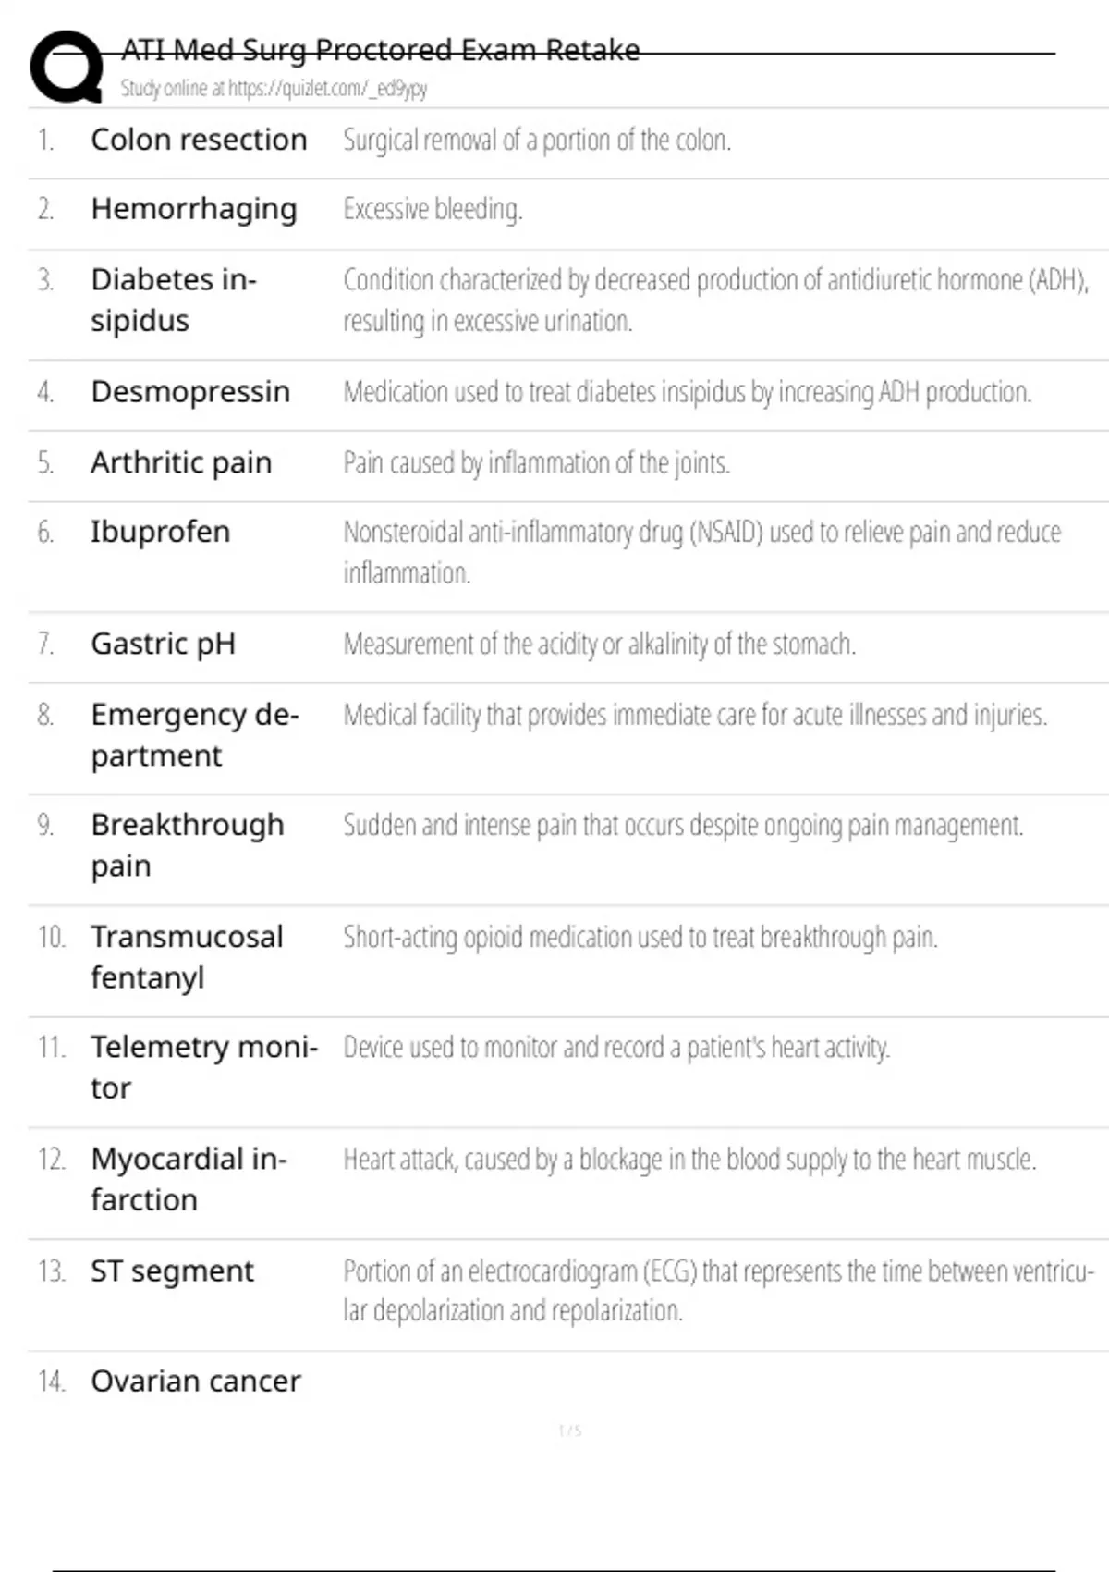Select the Desmopressin term
This screenshot has height=1572, width=1109.
pos(190,392)
